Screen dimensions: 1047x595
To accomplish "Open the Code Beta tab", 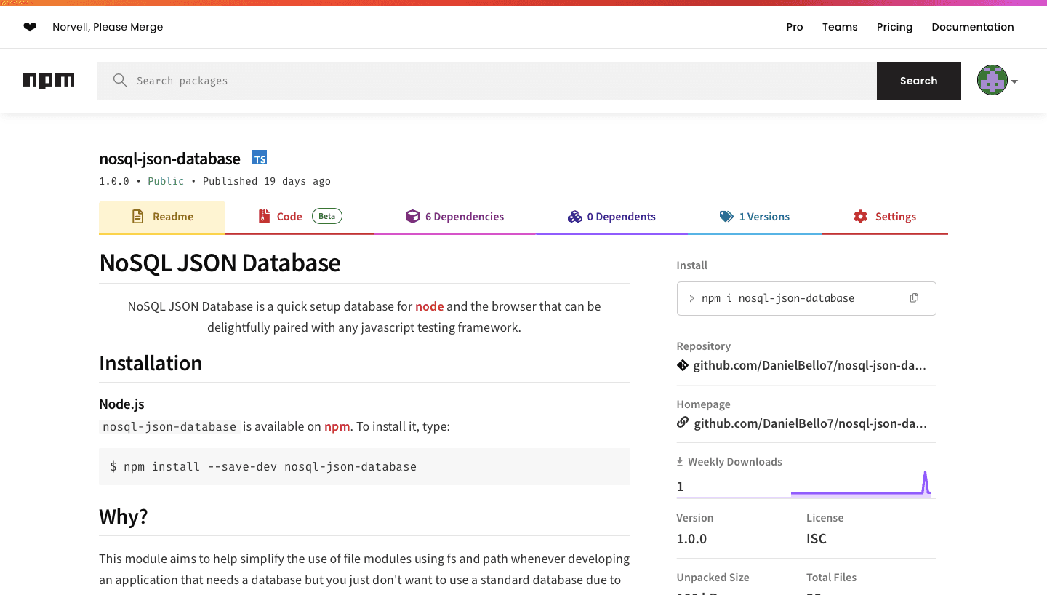I will 300,217.
